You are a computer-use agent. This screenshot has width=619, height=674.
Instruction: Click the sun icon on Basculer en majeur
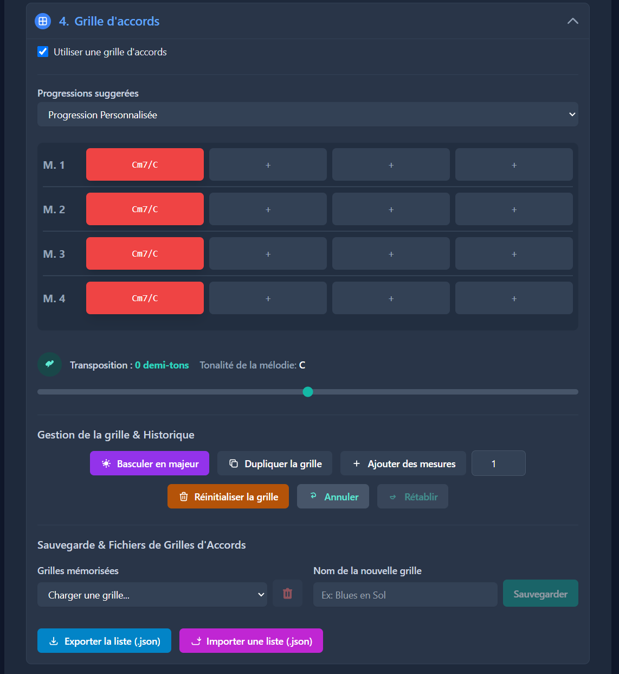106,463
